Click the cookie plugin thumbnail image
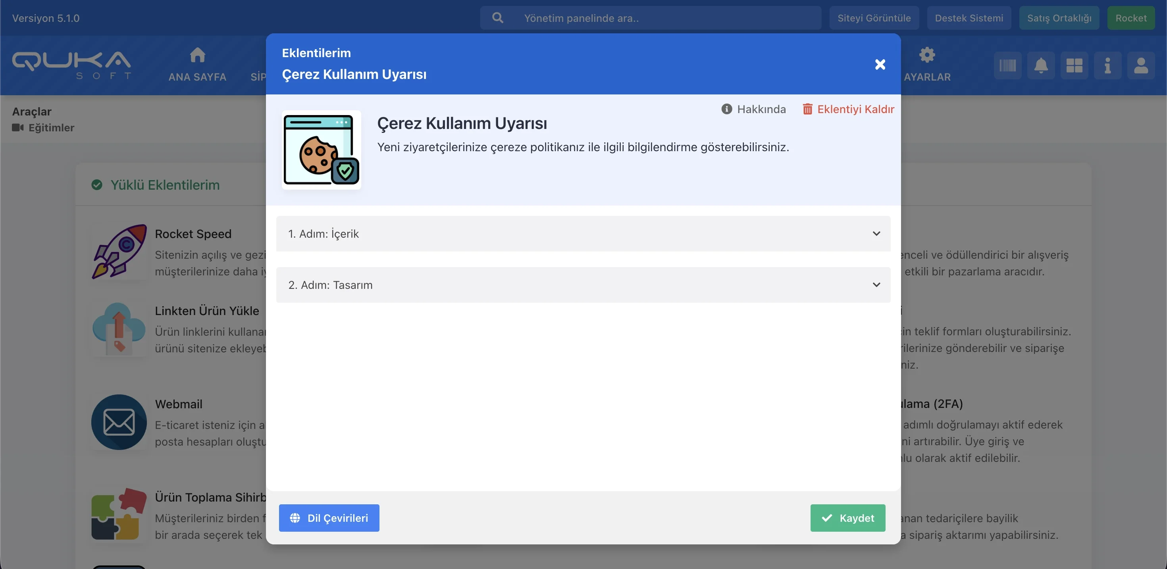Image resolution: width=1167 pixels, height=569 pixels. 321,150
